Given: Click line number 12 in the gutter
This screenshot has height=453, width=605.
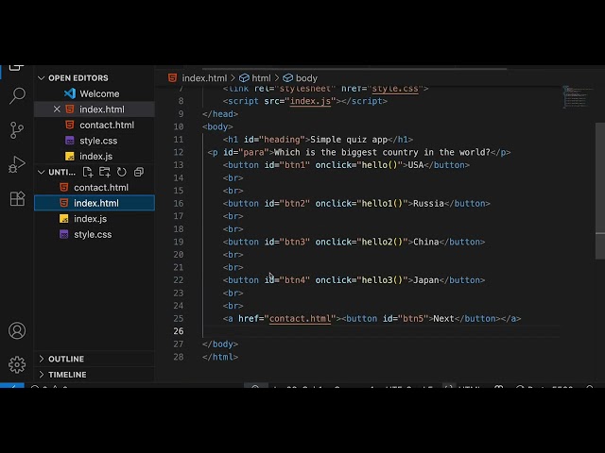Looking at the screenshot, I should 179,152.
